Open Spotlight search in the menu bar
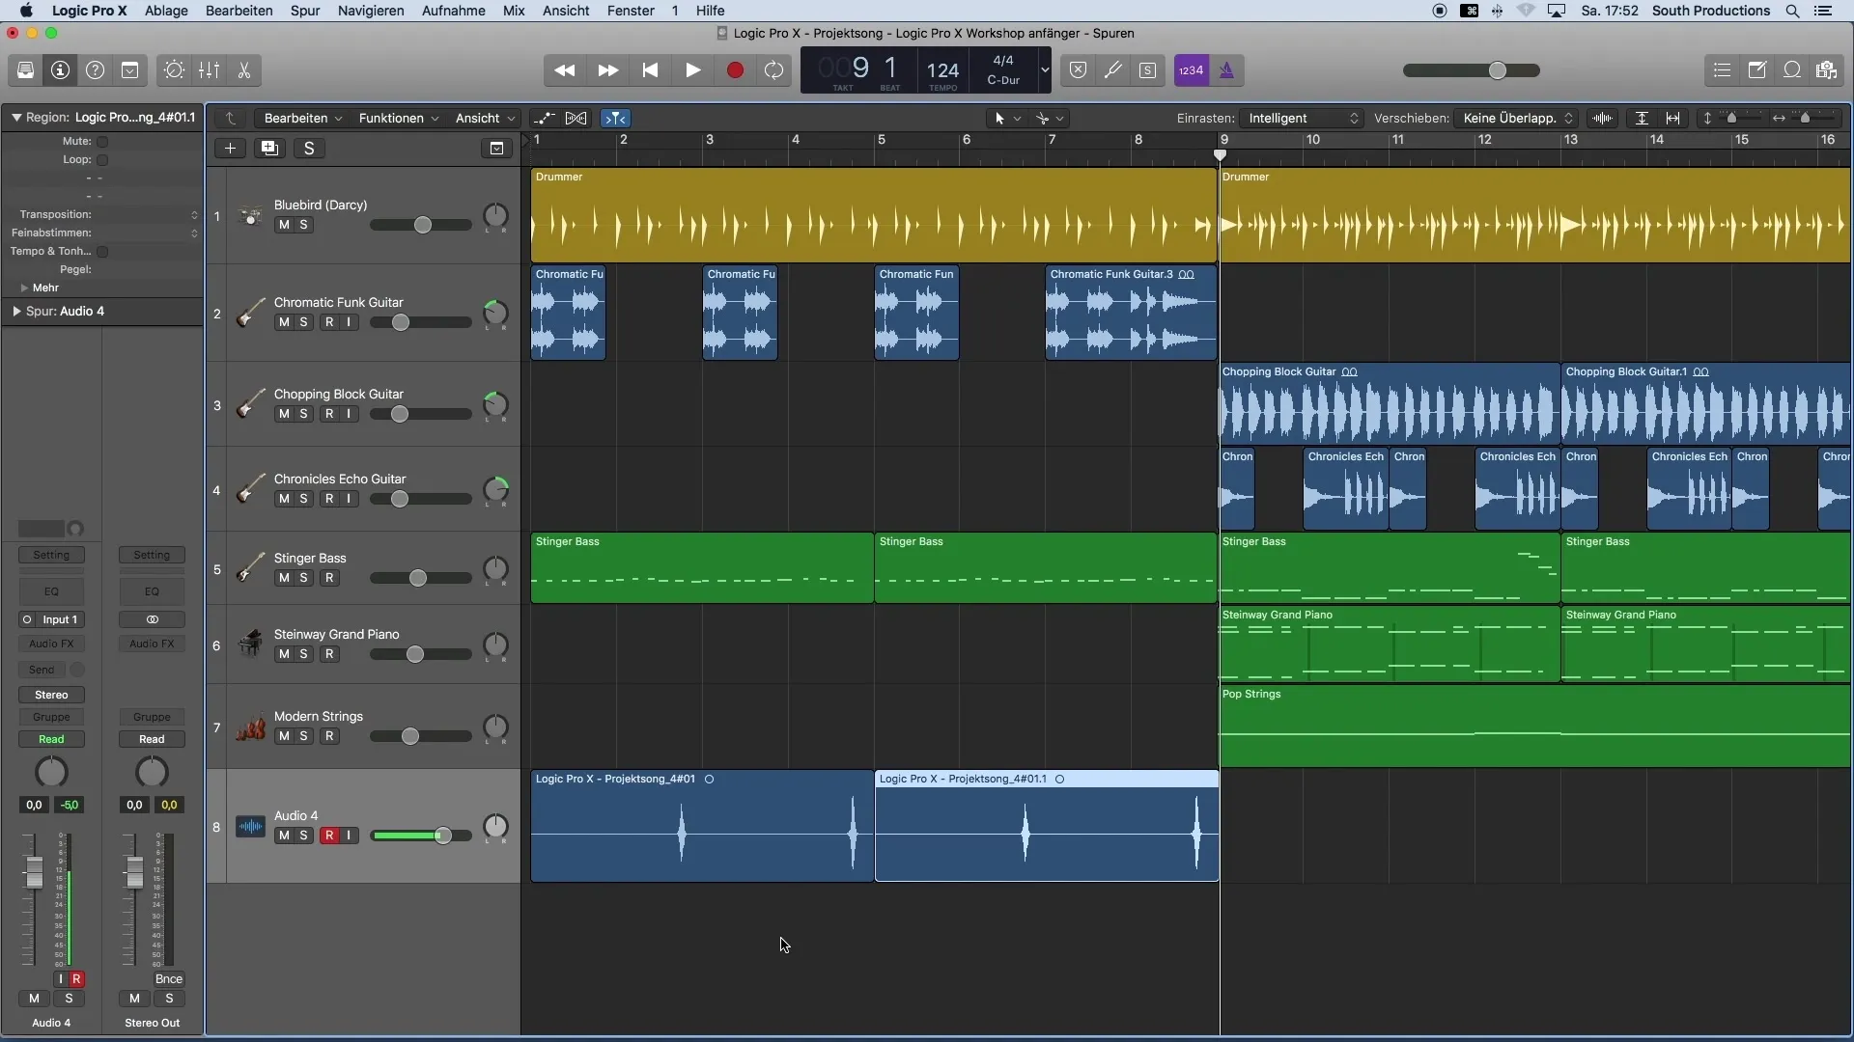The height and width of the screenshot is (1042, 1854). coord(1792,11)
